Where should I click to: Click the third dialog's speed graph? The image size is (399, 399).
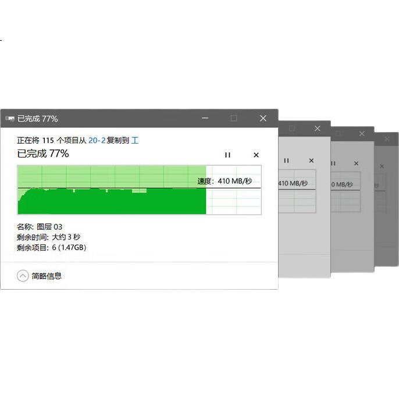(345, 191)
